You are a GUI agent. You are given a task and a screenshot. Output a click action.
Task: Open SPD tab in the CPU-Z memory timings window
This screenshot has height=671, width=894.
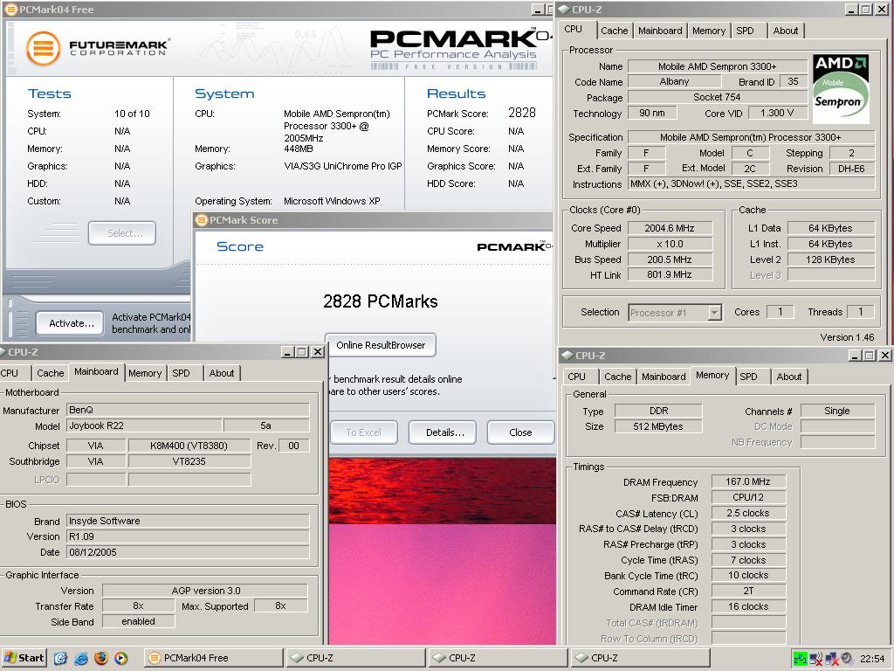748,377
